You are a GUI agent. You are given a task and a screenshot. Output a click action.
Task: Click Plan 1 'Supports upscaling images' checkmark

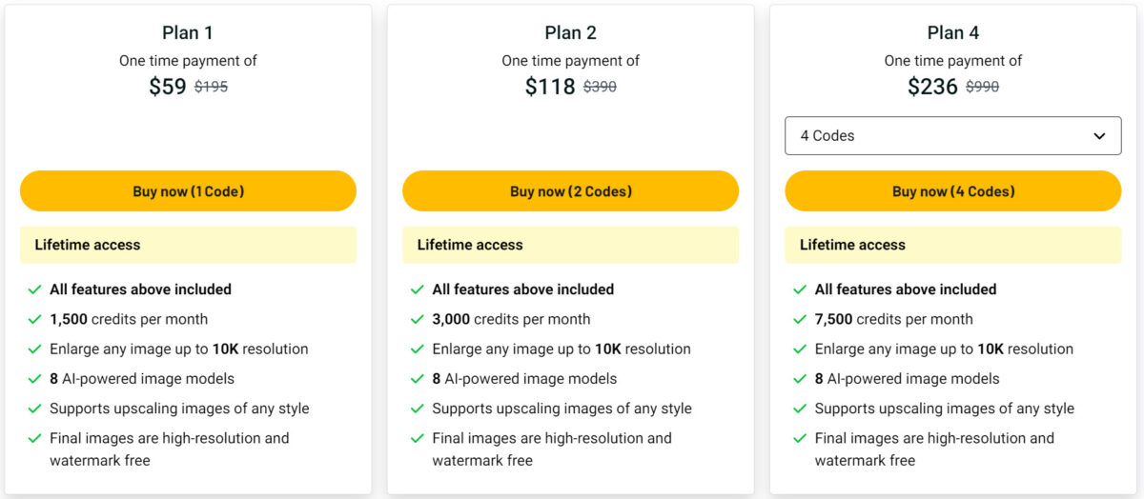coord(35,409)
